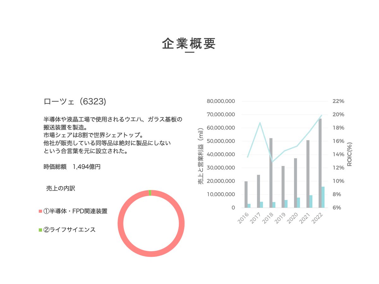Click the 10,000,000 axis label
379x284 pixels.
tap(221, 194)
